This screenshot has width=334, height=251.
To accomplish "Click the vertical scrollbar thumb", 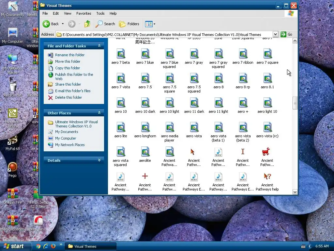I will [295, 103].
